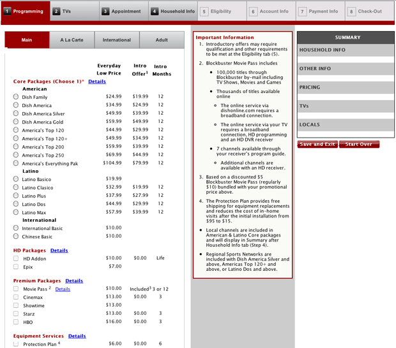This screenshot has height=348, width=396.
Task: Open Movie Pass Details link
Action: point(63,289)
